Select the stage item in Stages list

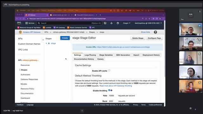53,43
